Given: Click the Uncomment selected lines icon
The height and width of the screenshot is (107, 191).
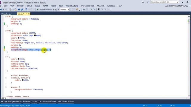Looking at the screenshot, I should [94, 10].
